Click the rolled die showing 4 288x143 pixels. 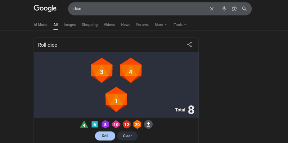[x=131, y=70]
